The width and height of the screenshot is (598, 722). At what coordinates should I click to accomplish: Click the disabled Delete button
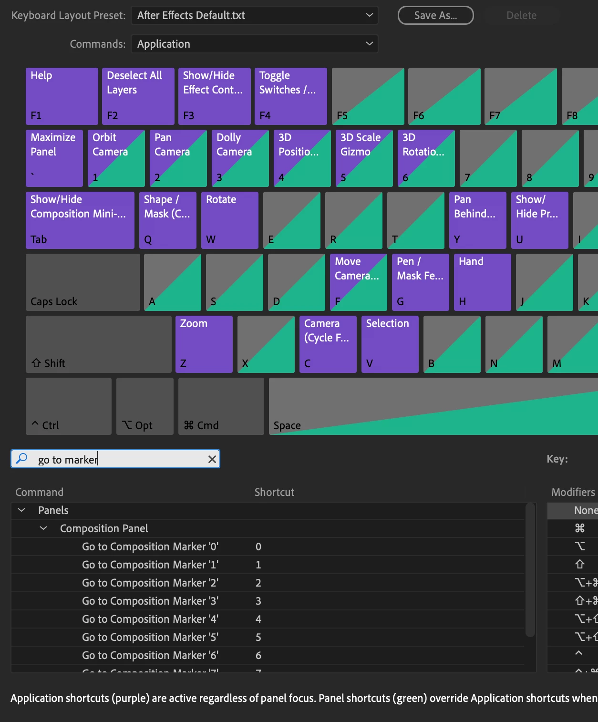point(521,15)
